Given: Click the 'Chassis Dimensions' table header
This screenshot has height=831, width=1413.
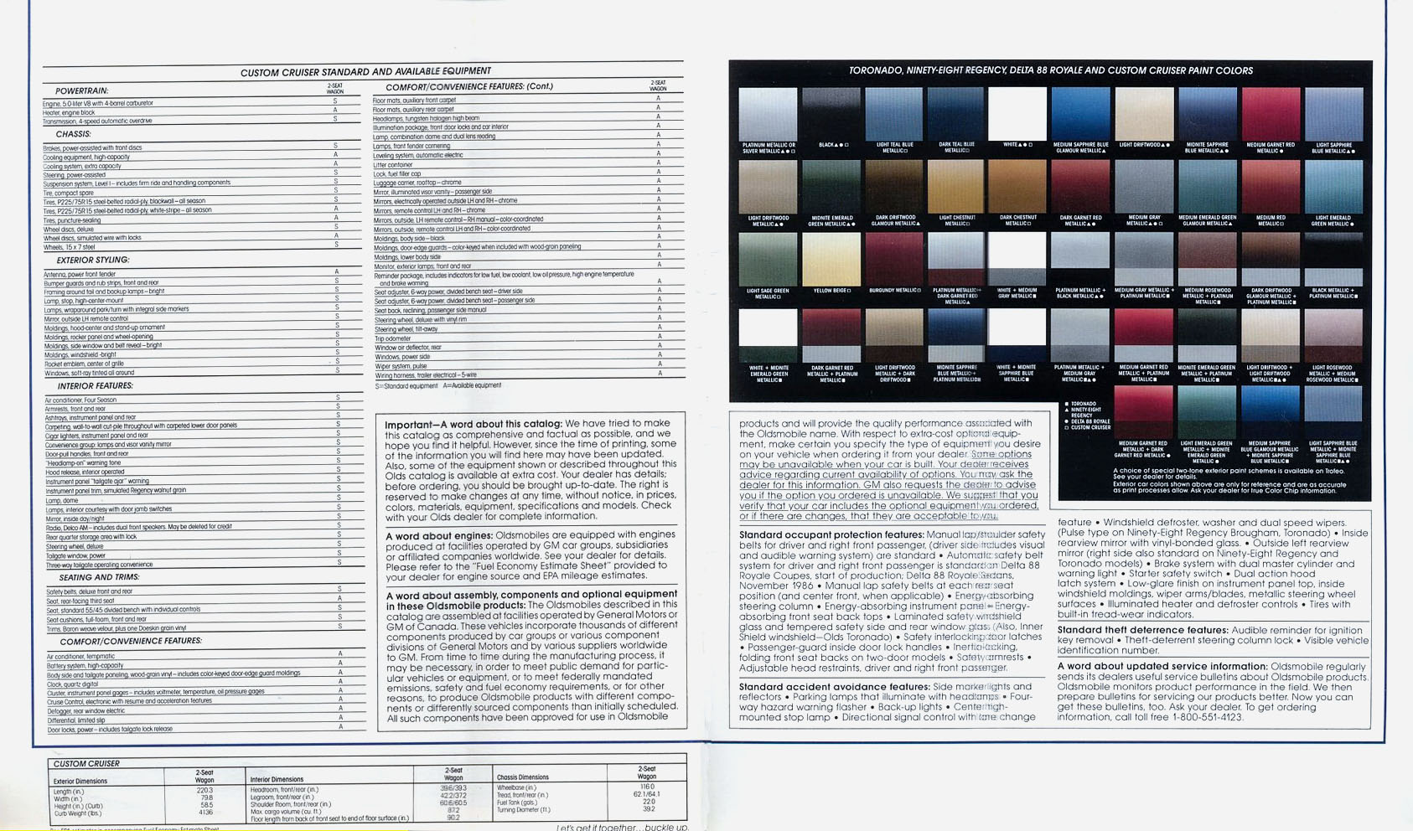Looking at the screenshot, I should (523, 777).
